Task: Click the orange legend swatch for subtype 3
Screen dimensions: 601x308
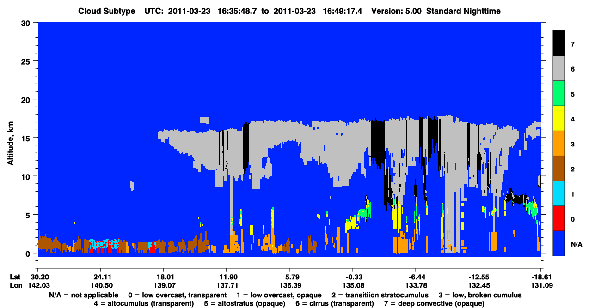Action: [559, 144]
